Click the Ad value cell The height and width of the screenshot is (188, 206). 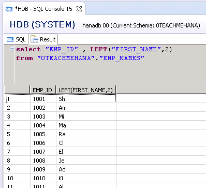coord(86,169)
